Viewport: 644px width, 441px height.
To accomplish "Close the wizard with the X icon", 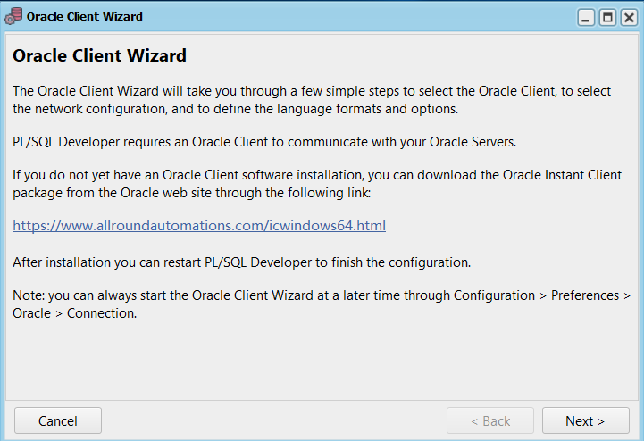I will point(629,18).
